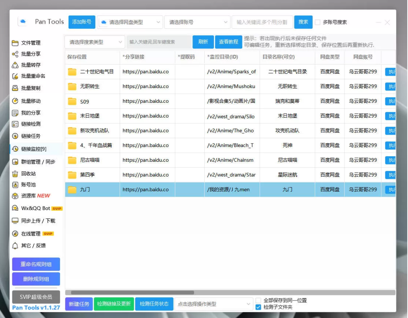Viewport: 408px width, 318px height.
Task: Click the 回收站 trash icon
Action: pos(15,174)
